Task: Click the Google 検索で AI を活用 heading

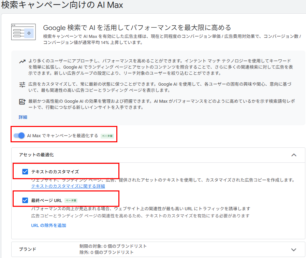Action: click(x=137, y=28)
